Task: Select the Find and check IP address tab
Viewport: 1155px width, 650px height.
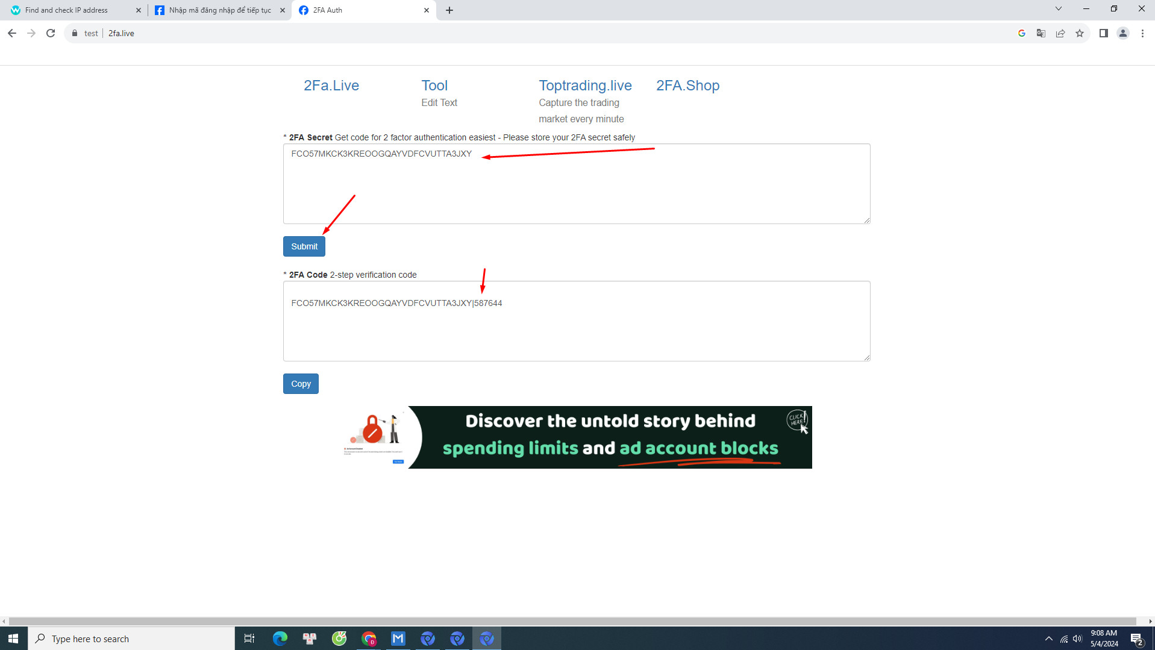Action: (x=66, y=10)
